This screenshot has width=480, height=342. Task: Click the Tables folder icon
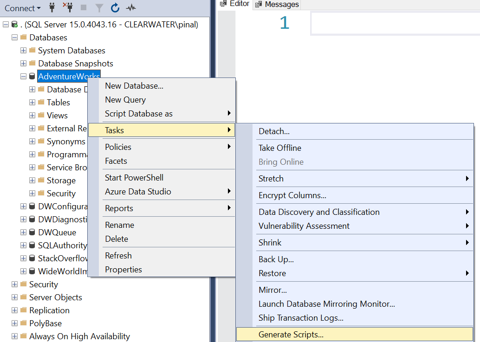[x=41, y=102]
